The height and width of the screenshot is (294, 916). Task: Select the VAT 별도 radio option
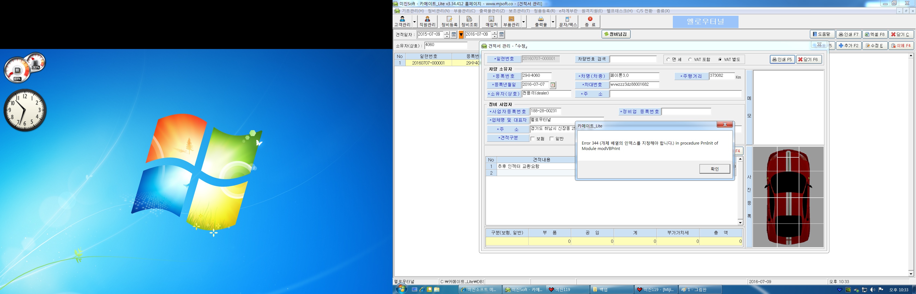coord(729,60)
